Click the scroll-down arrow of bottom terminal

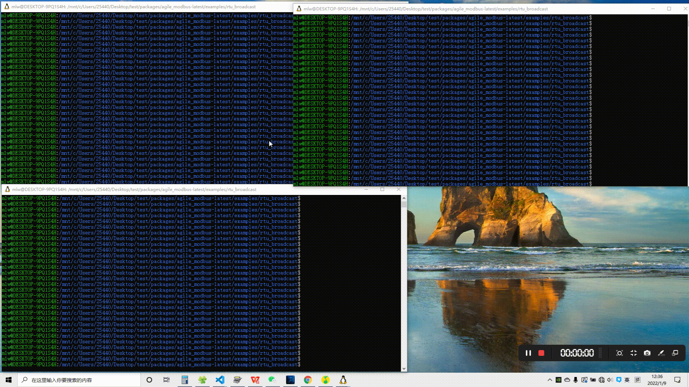pyautogui.click(x=404, y=368)
